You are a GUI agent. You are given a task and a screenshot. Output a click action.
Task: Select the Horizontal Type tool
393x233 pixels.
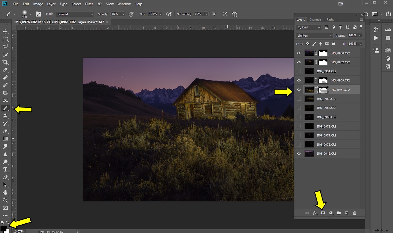[5, 170]
